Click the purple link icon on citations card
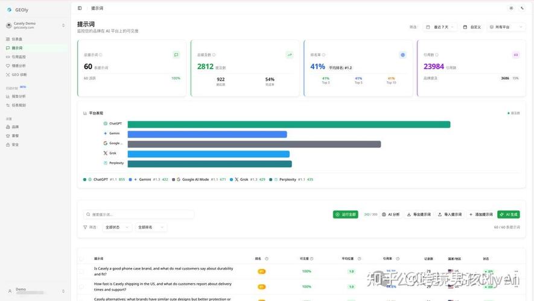 click(516, 55)
